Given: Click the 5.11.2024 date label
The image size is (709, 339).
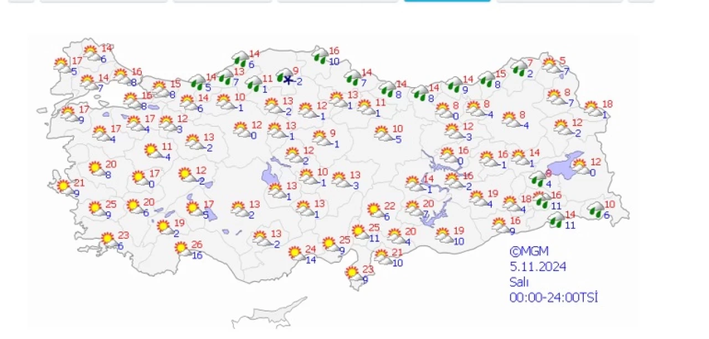Looking at the screenshot, I should point(538,267).
